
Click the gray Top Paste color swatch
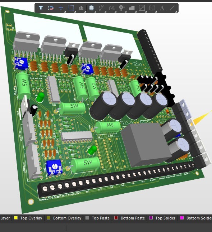87,218
